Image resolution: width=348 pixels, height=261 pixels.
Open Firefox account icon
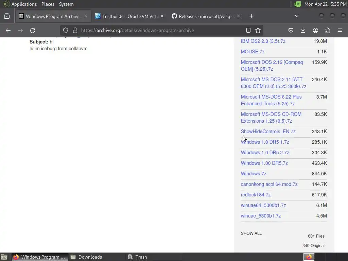315,30
